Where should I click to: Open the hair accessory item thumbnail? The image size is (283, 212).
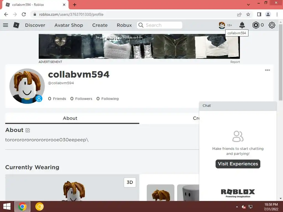coord(161,192)
